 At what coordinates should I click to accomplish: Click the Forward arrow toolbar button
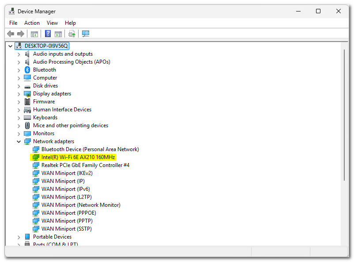coord(21,34)
